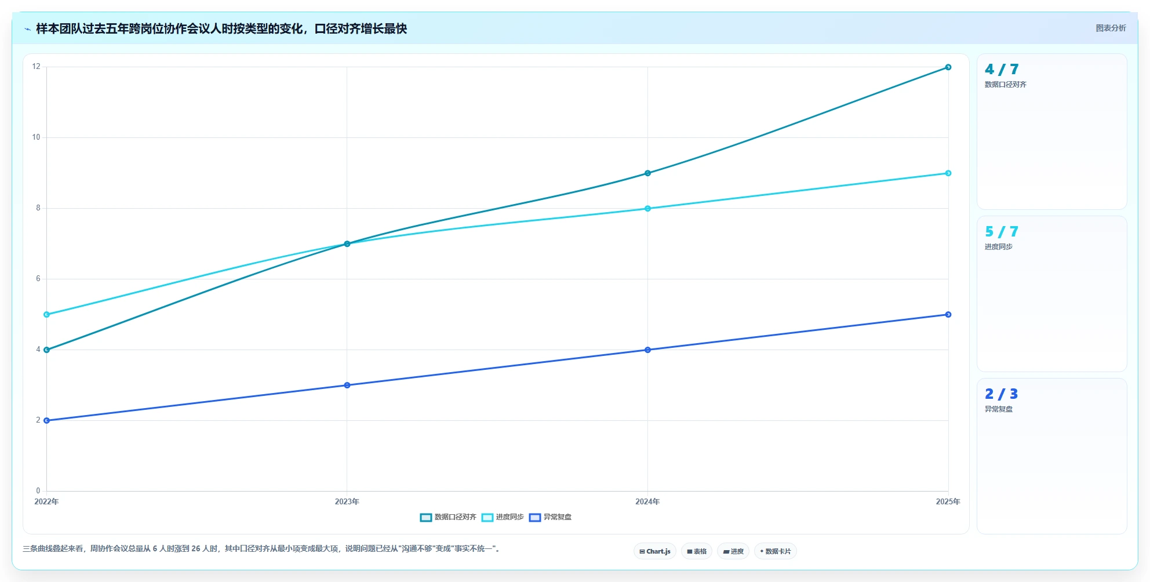
Task: Click the small icon before the title
Action: pos(27,29)
